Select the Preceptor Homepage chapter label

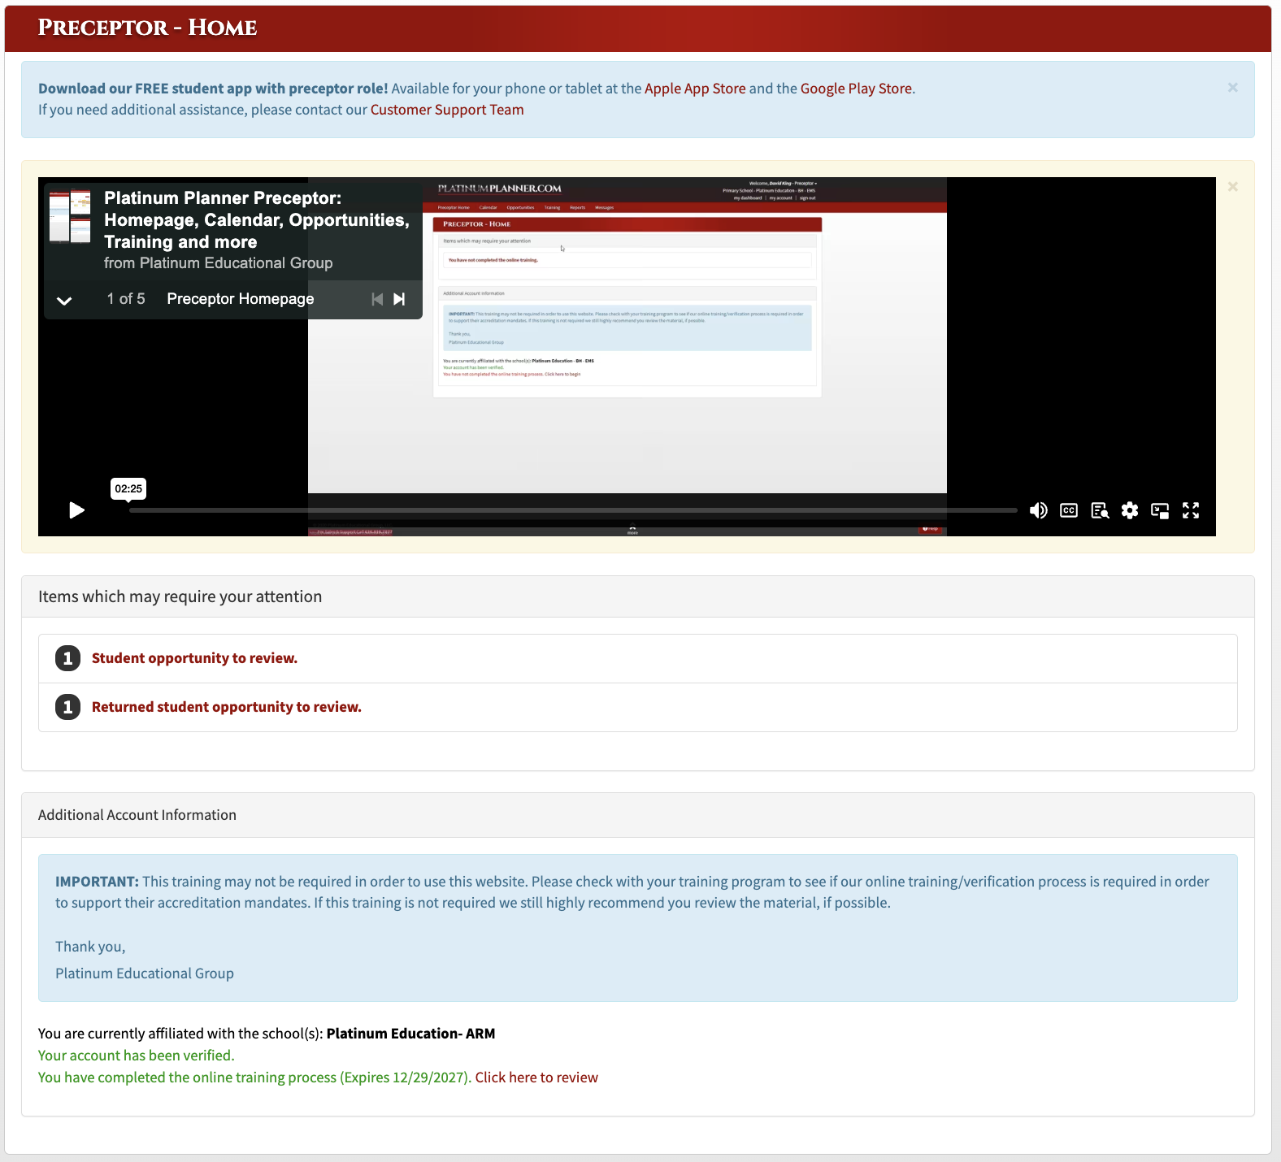(241, 299)
